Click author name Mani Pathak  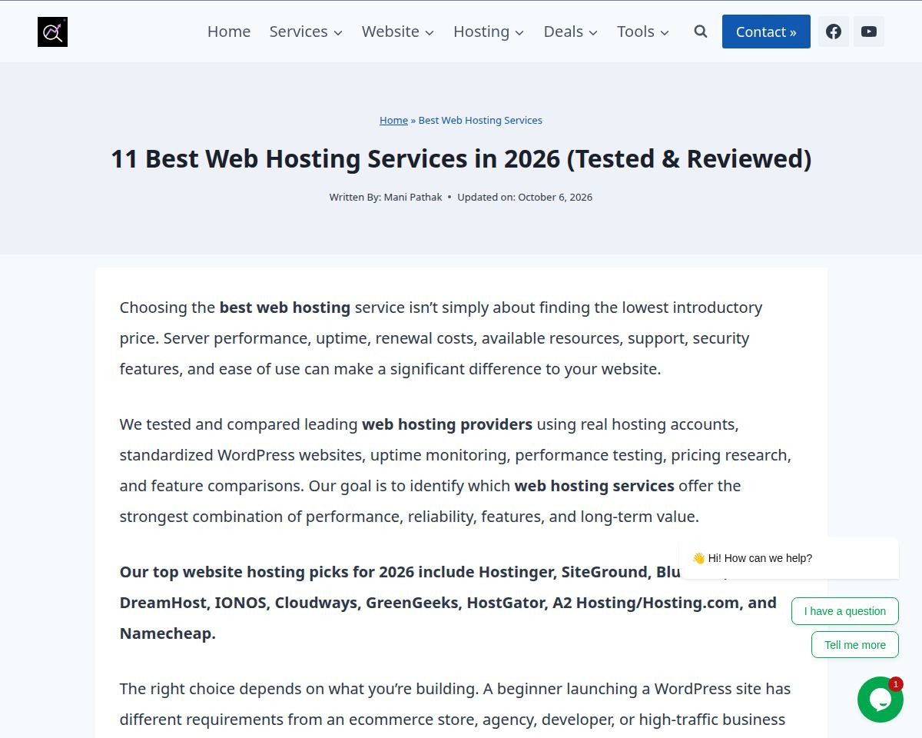click(413, 197)
